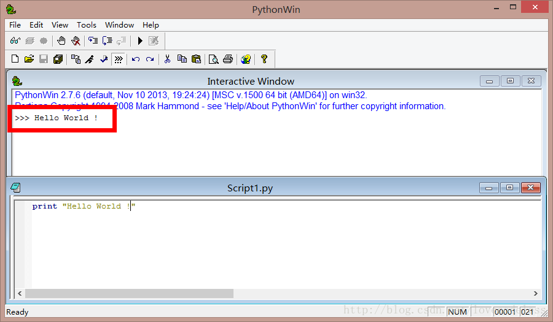This screenshot has height=322, width=553.
Task: Click the Go play arrow icon
Action: coord(140,41)
